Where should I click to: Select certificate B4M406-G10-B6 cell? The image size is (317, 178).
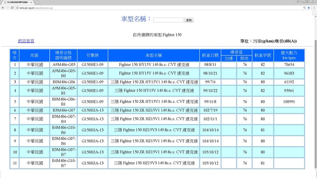[64, 130]
